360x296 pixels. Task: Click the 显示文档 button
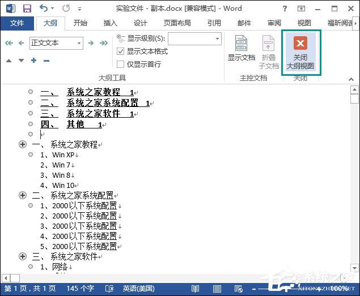tap(242, 48)
